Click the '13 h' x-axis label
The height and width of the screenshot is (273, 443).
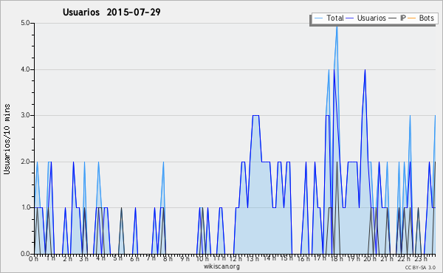tap(253, 259)
